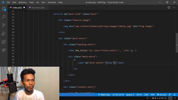The image size is (178, 100).
Task: Click the "heading-entry" class value
Action: (86, 44)
